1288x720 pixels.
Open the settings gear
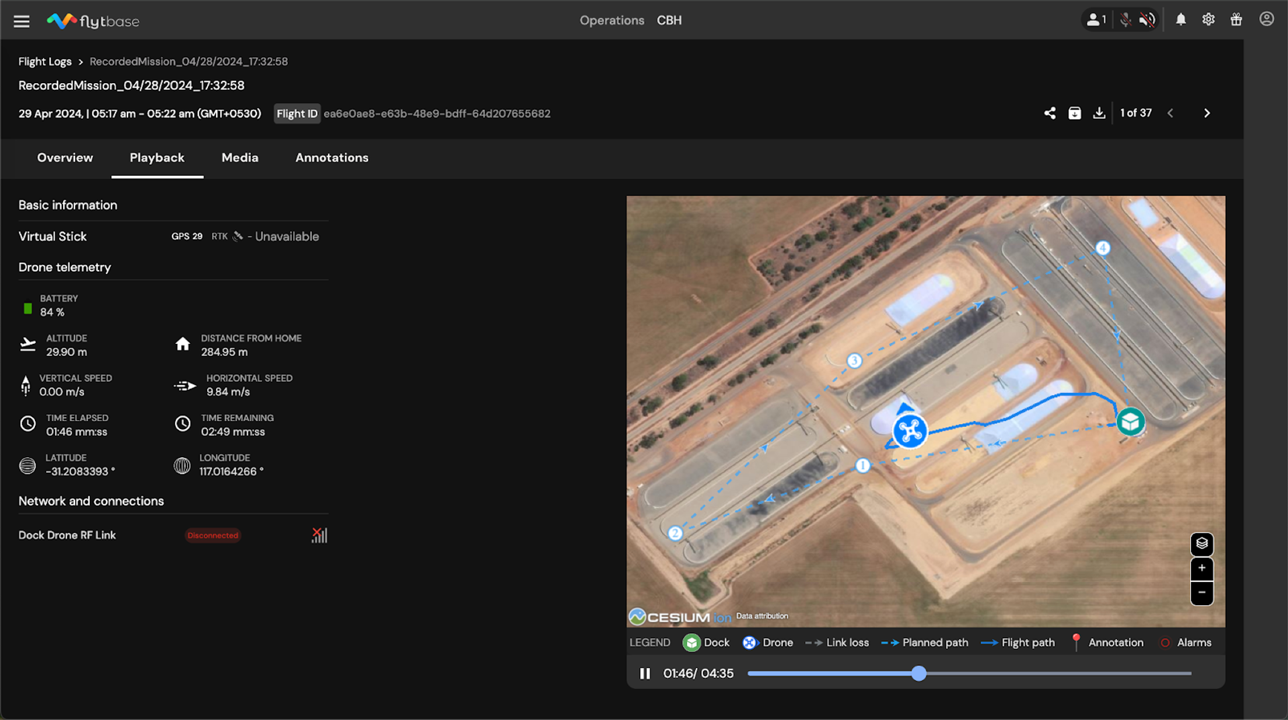[1208, 19]
